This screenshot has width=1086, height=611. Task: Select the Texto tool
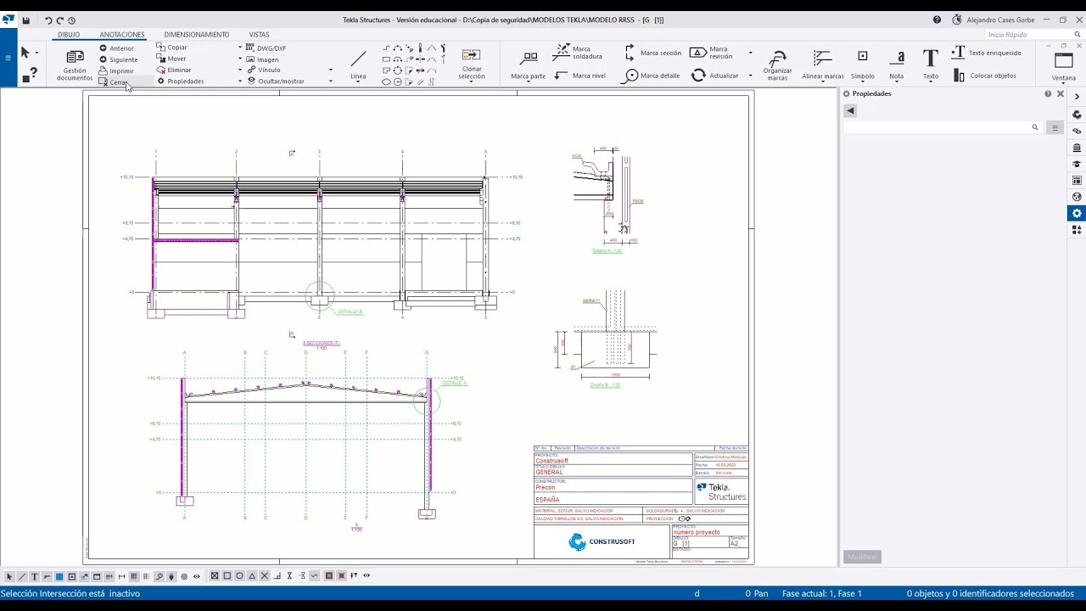pos(931,64)
